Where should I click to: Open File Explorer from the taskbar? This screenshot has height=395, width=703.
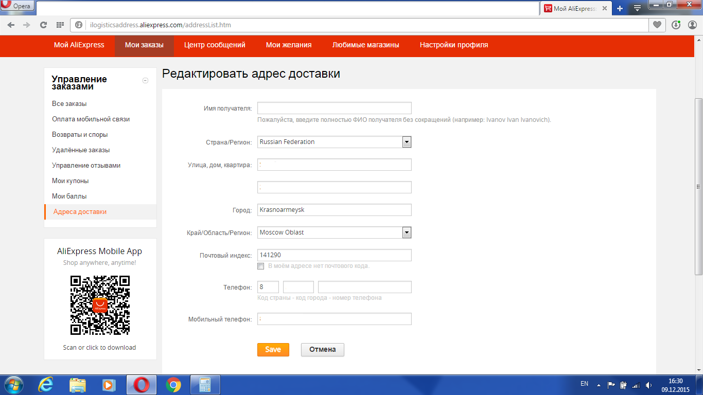coord(78,385)
